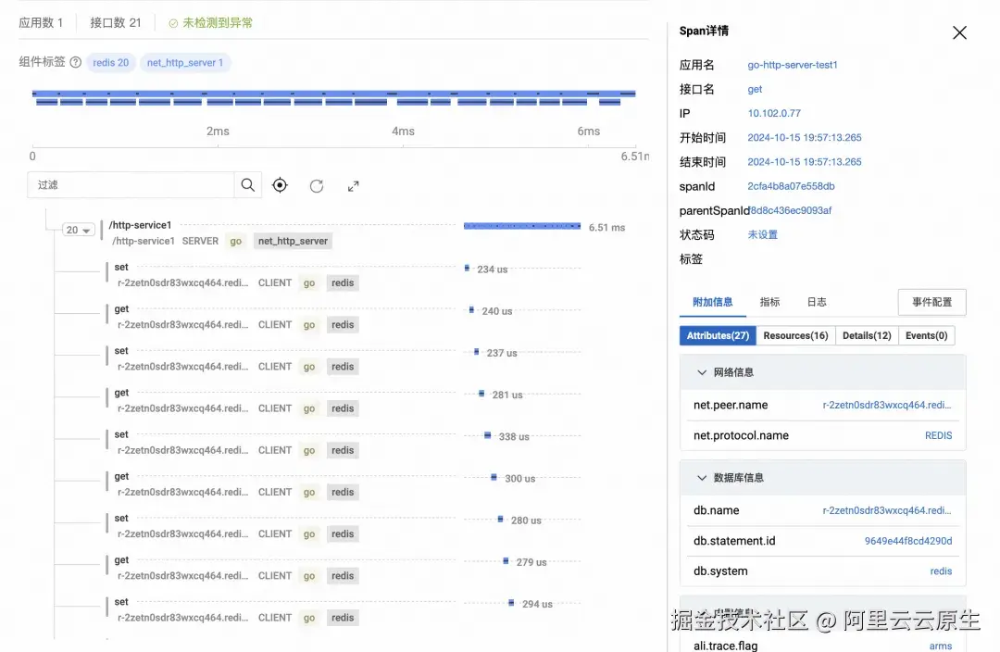The width and height of the screenshot is (1000, 652).
Task: Click the 事件配置 button
Action: pos(931,302)
